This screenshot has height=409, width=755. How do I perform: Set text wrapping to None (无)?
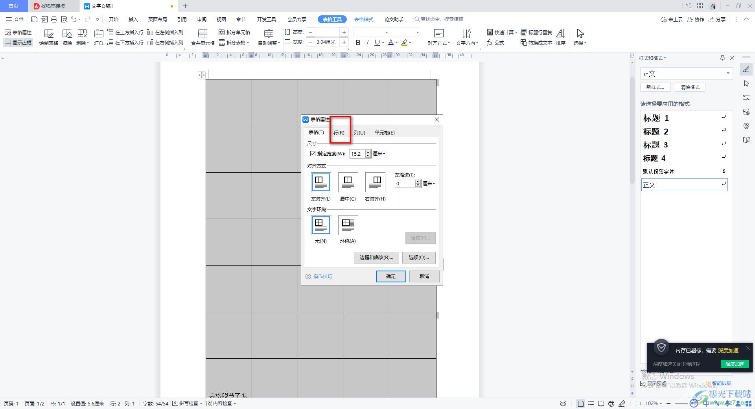coord(320,225)
